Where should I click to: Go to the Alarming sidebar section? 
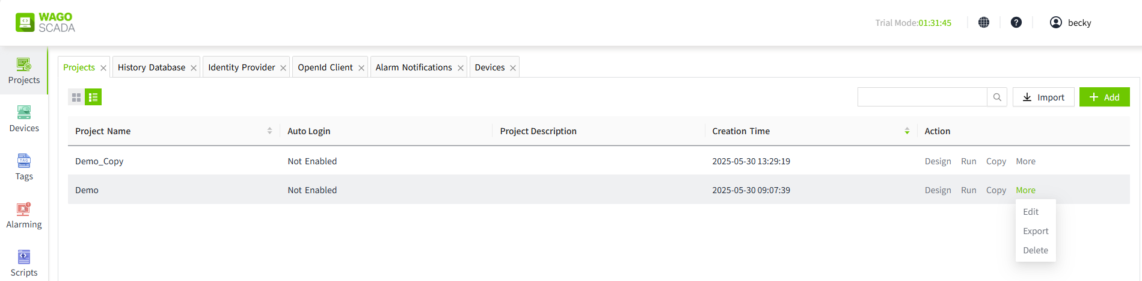[24, 215]
